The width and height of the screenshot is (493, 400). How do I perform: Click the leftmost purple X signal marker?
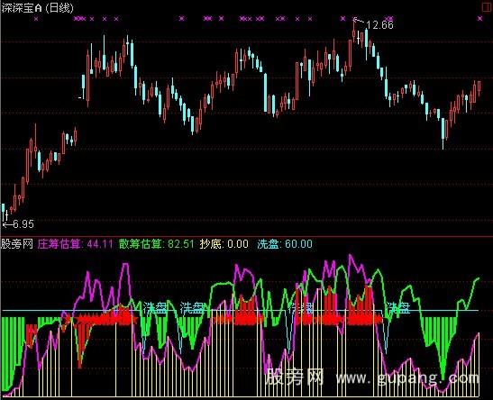click(36, 19)
